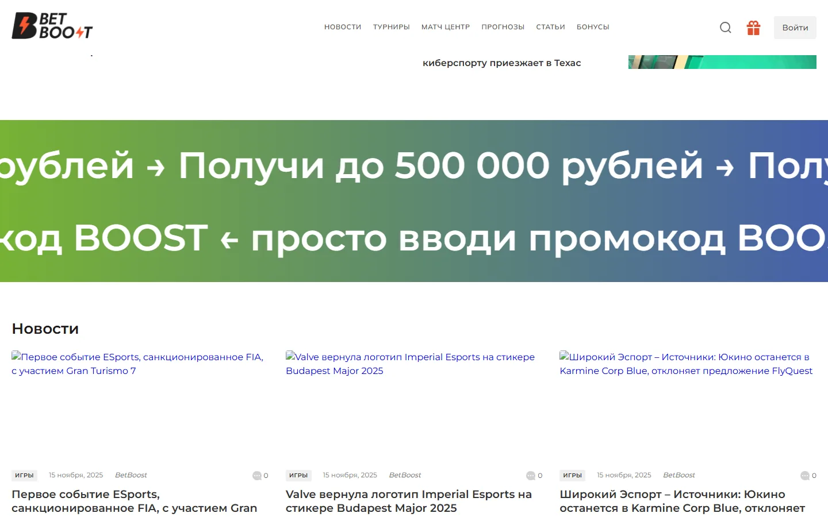
Task: Click comment bubble icon on Юкино article
Action: (805, 476)
